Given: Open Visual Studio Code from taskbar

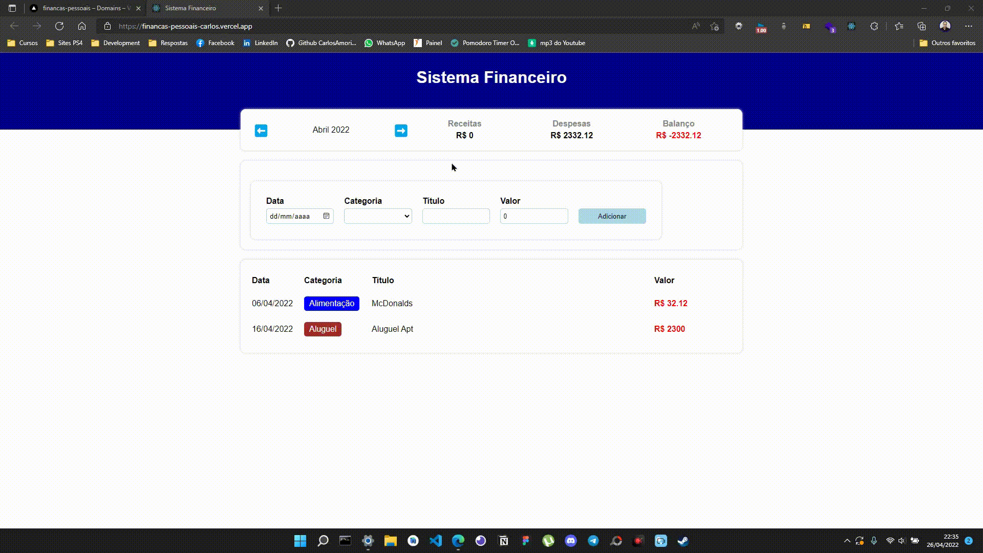Looking at the screenshot, I should pyautogui.click(x=436, y=541).
